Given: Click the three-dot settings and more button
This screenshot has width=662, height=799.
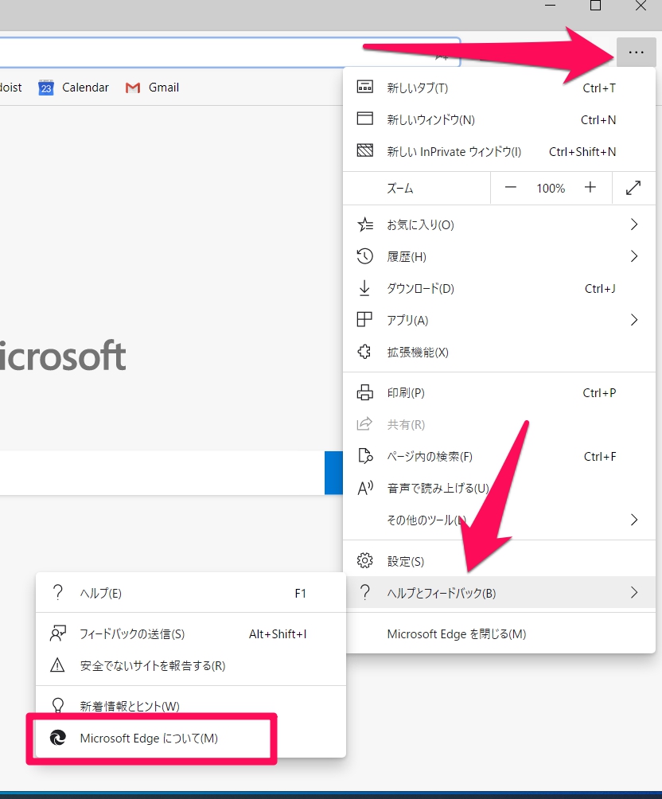Looking at the screenshot, I should (635, 53).
